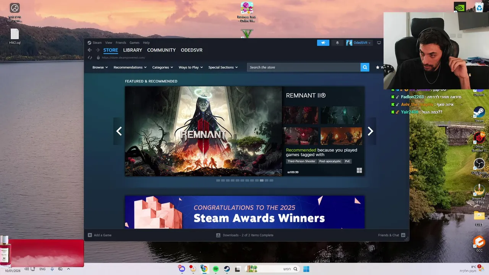Expand the Browse store dropdown

(x=100, y=67)
